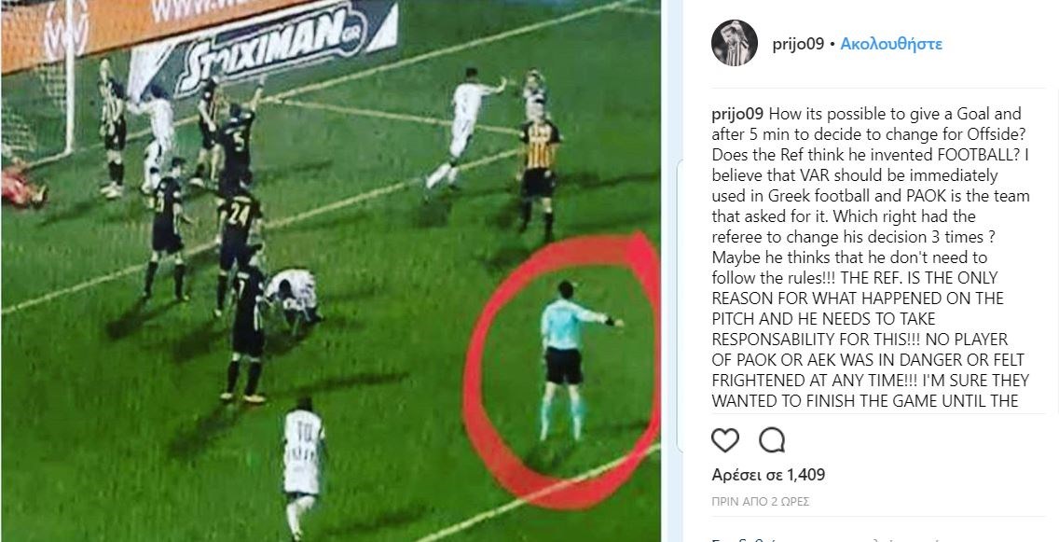Click the partially visible comment input line
Image resolution: width=1059 pixels, height=542 pixels.
pyautogui.click(x=871, y=538)
